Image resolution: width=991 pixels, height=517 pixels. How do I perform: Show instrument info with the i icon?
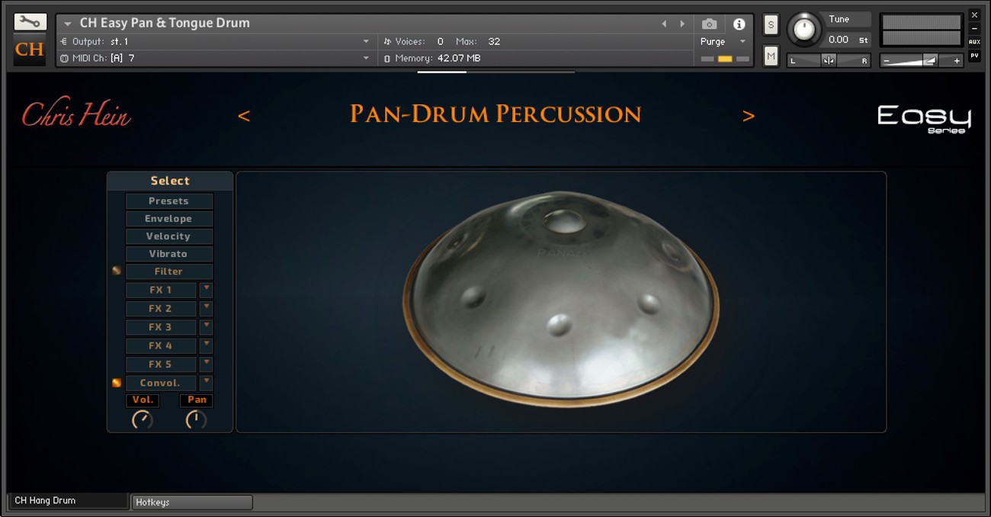tap(739, 24)
